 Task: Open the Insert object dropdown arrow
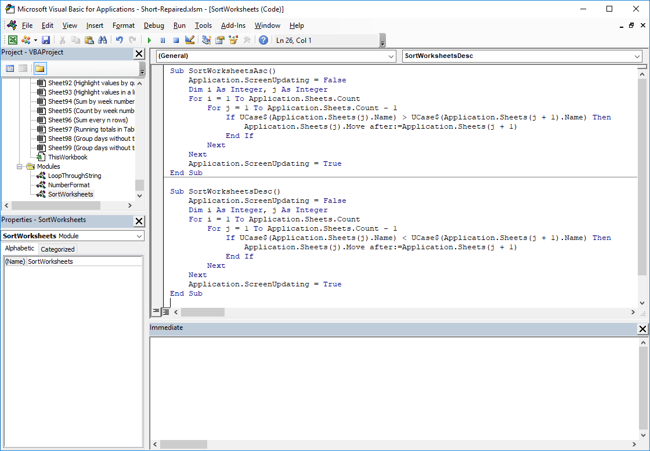35,40
